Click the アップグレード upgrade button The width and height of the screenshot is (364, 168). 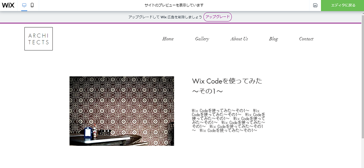click(x=218, y=17)
